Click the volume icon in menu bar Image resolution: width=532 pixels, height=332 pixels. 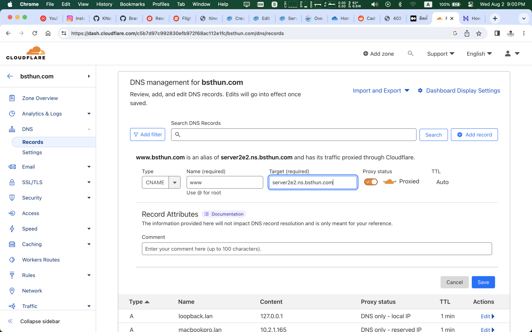[x=375, y=4]
